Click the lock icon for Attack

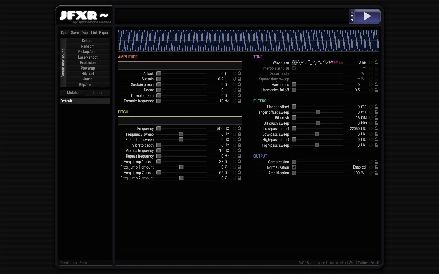tap(239, 74)
